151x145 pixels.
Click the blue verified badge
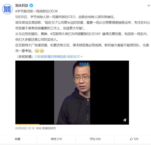pos(31,6)
